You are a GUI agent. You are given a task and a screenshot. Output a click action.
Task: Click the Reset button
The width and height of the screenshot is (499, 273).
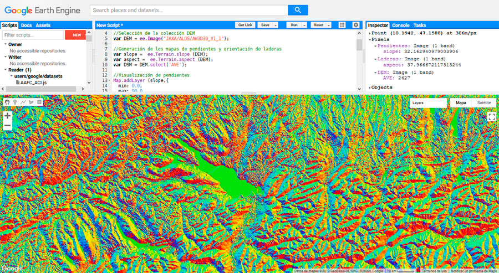[x=318, y=25]
